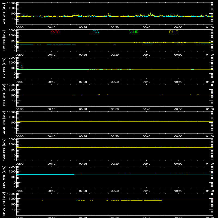This screenshot has height=218, width=218.
Task: Click the 00:50 time label under 410 MHz panel
Action: pyautogui.click(x=178, y=55)
